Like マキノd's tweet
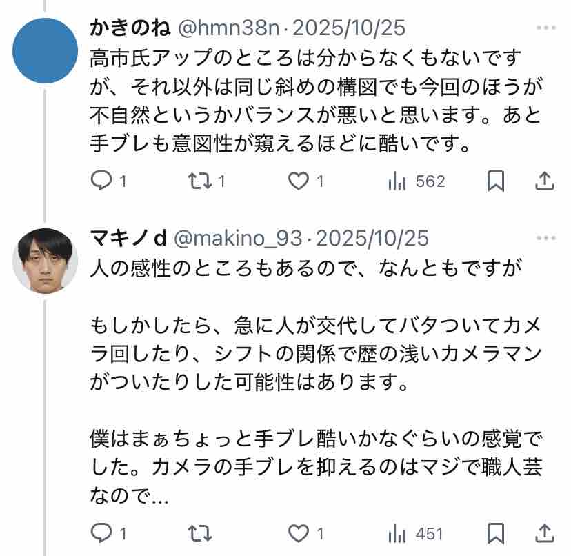Image resolution: width=571 pixels, height=556 pixels. (297, 534)
